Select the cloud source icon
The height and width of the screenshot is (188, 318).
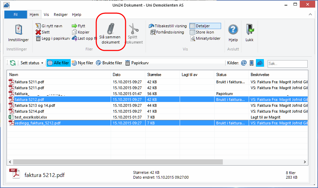point(260,63)
